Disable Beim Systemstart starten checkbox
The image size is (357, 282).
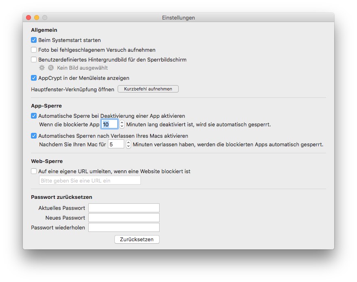(34, 40)
